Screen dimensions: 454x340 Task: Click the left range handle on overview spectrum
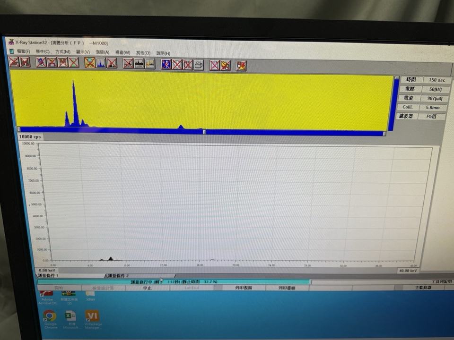pyautogui.click(x=19, y=129)
